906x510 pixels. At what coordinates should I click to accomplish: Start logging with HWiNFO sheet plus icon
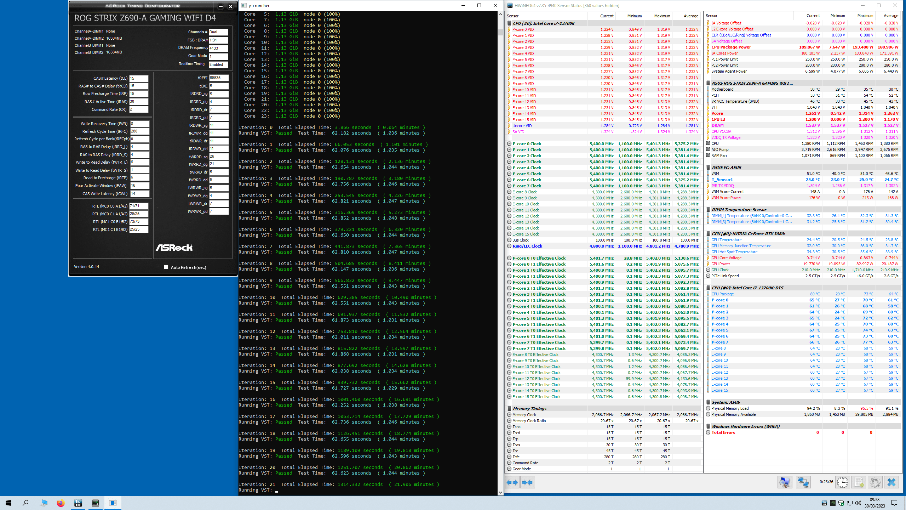(x=859, y=482)
